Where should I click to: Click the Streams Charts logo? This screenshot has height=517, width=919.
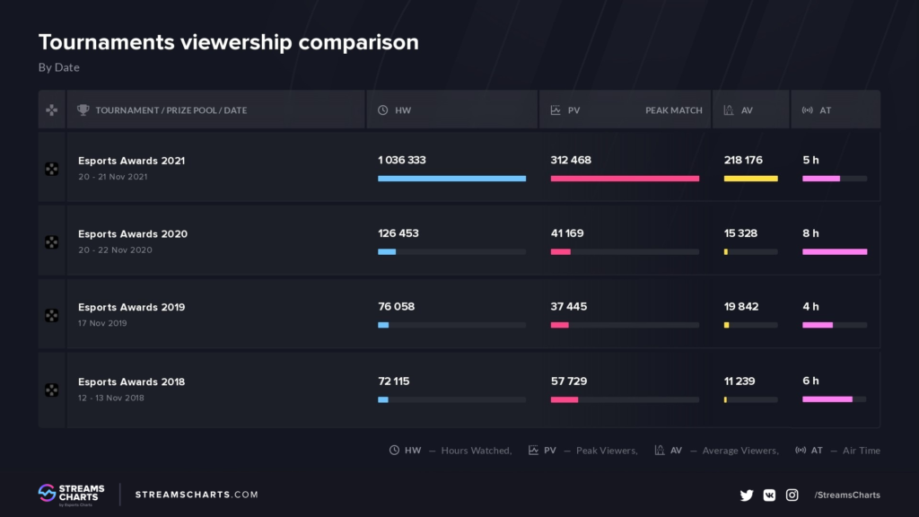[71, 494]
